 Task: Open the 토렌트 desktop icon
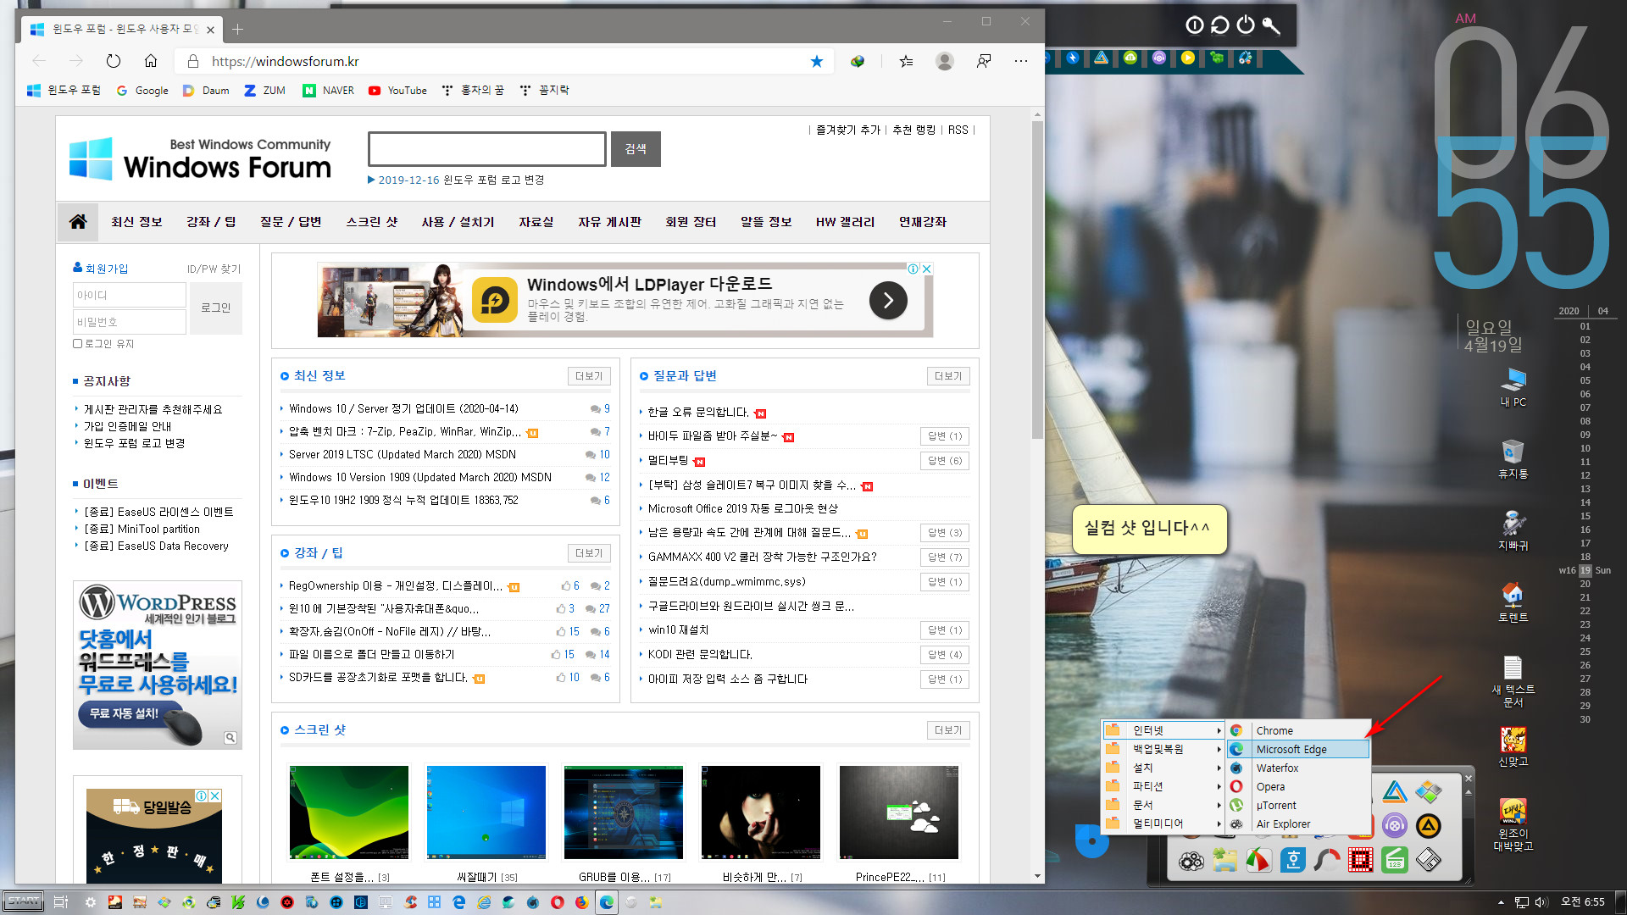click(1513, 602)
